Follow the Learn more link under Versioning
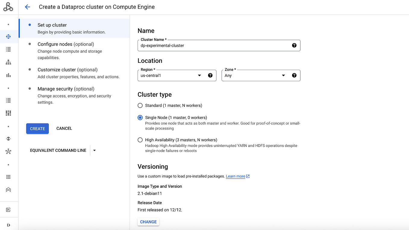The height and width of the screenshot is (230, 409). pyautogui.click(x=236, y=176)
